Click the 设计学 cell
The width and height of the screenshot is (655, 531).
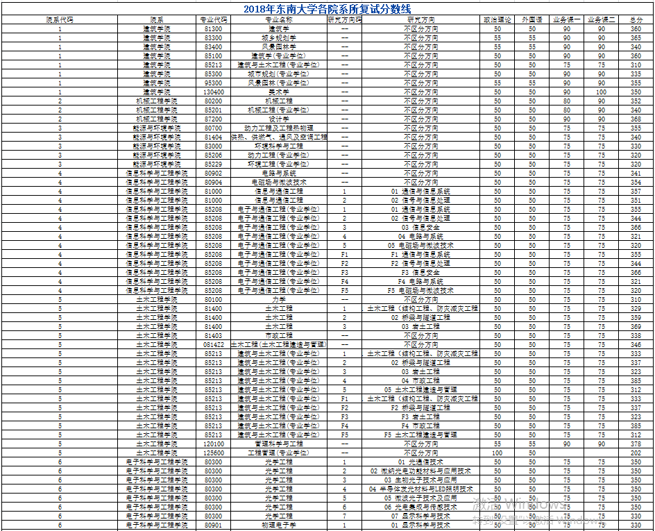(279, 119)
